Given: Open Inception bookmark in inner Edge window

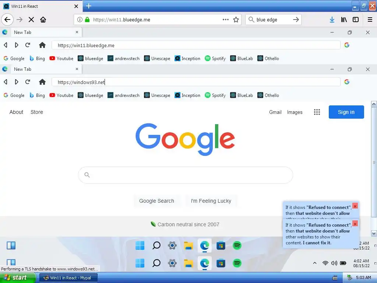Looking at the screenshot, I should 187,95.
